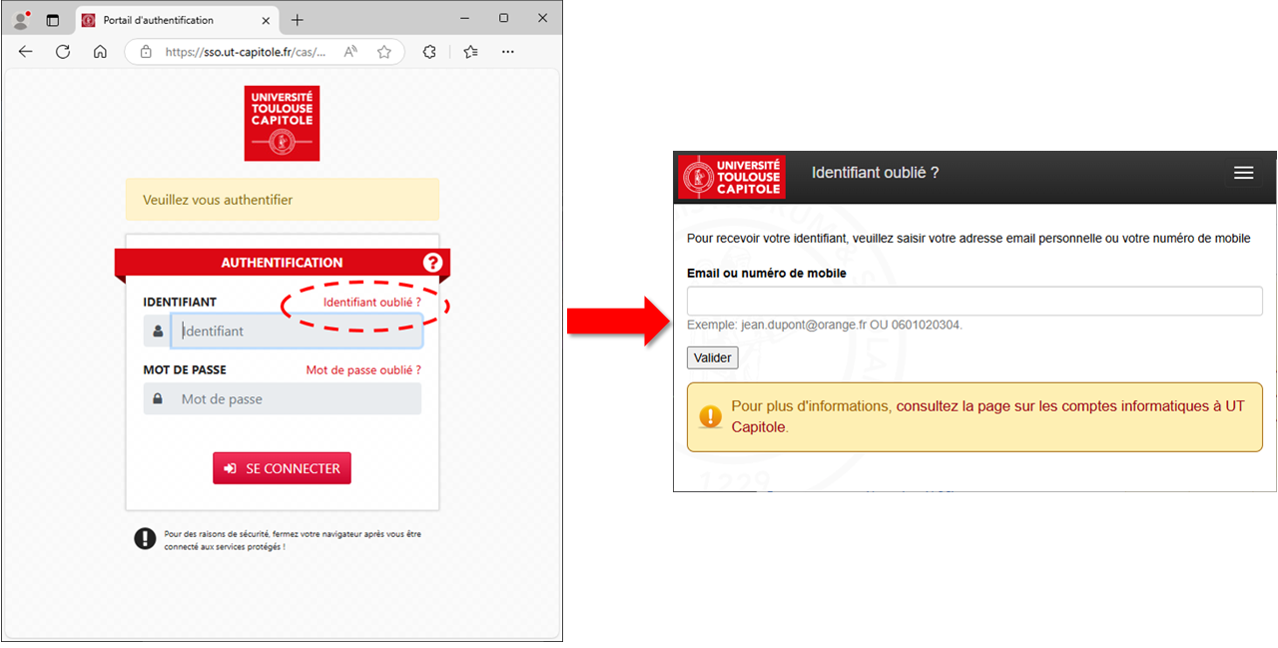The width and height of the screenshot is (1278, 648).
Task: Open the hamburger menu on Identifiant oublié page
Action: (1243, 173)
